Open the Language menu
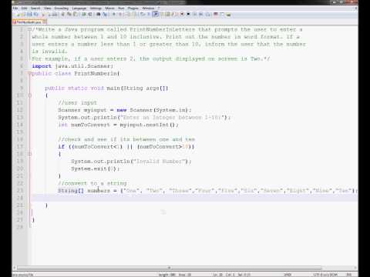 click(x=79, y=8)
